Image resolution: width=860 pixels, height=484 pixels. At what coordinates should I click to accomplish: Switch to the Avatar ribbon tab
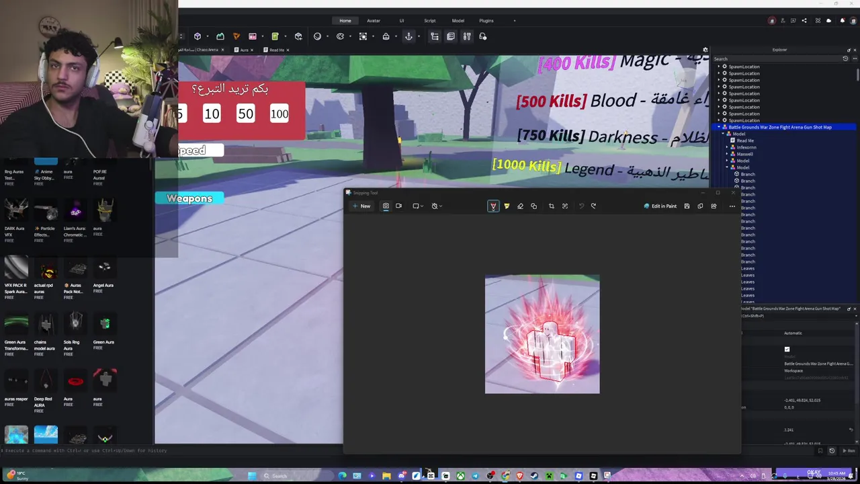pyautogui.click(x=374, y=21)
